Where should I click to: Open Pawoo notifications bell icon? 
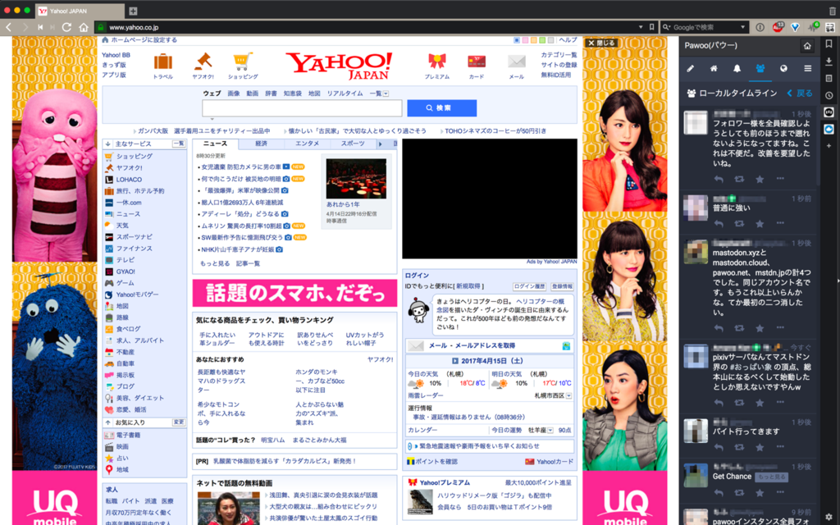(x=737, y=69)
